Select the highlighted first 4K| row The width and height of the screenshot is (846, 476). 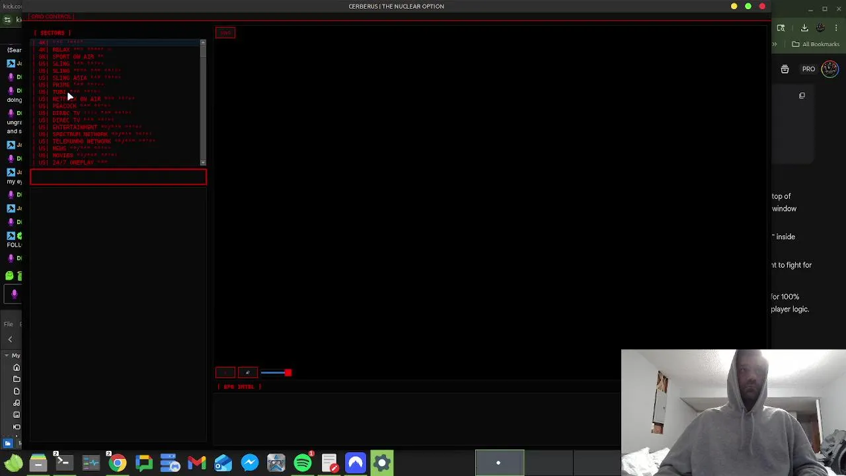(x=116, y=43)
